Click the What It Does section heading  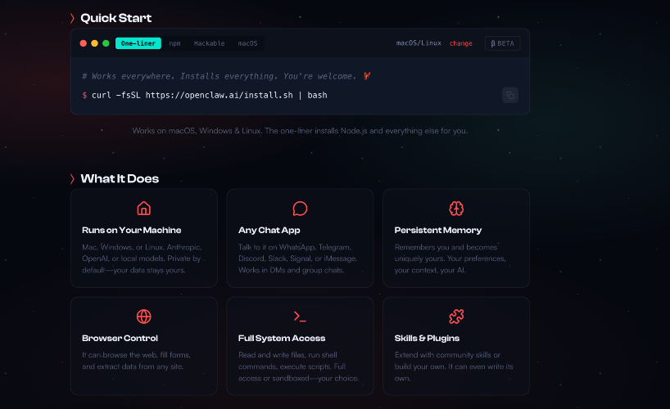pyautogui.click(x=120, y=178)
